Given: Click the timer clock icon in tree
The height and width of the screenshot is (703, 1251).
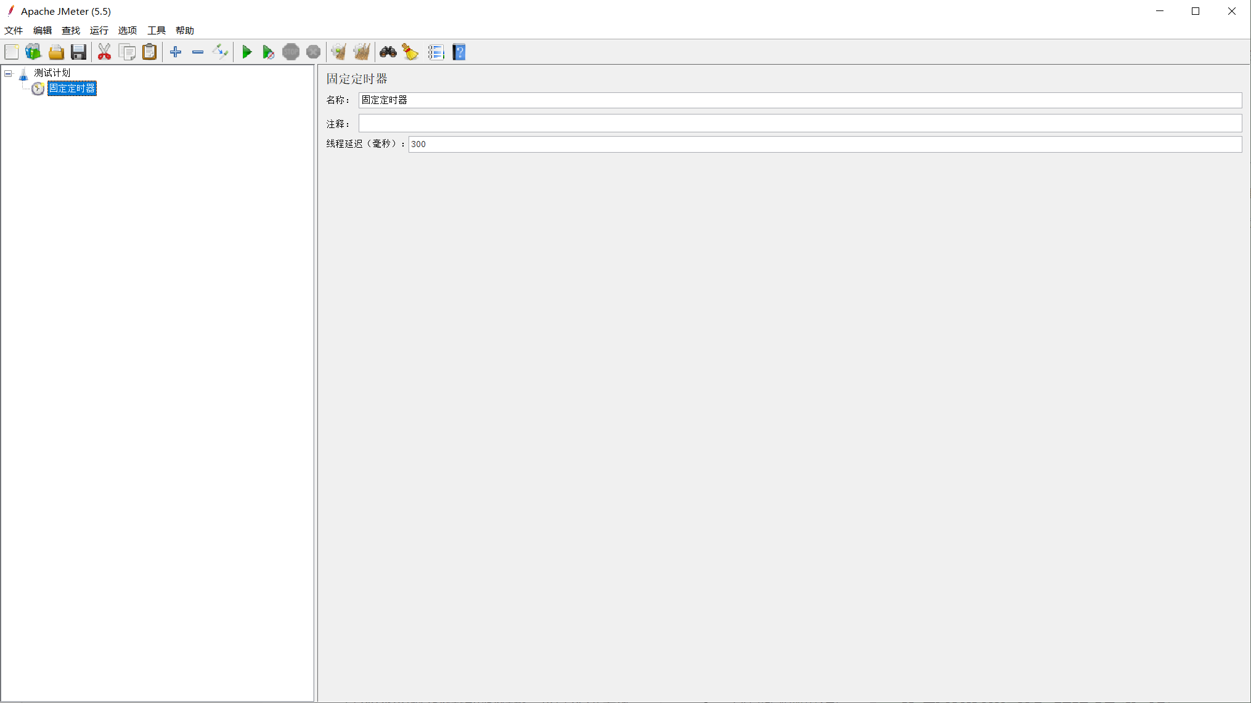Looking at the screenshot, I should click(38, 89).
